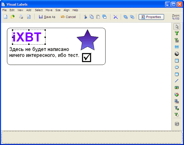
Task: Select the green T text tool
Action: 177,33
